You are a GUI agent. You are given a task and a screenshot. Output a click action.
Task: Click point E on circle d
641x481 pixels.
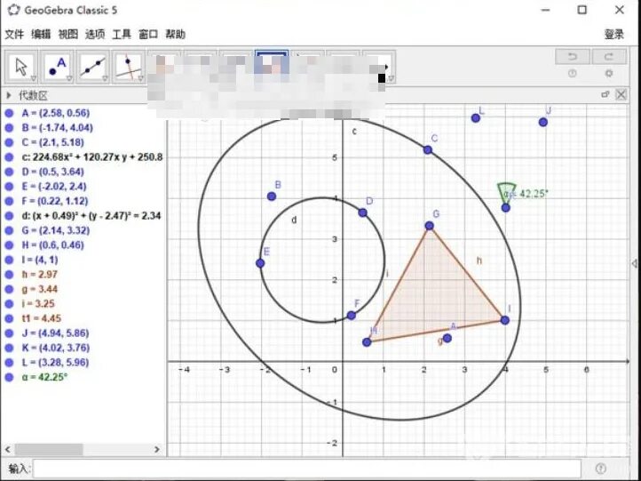pos(260,263)
